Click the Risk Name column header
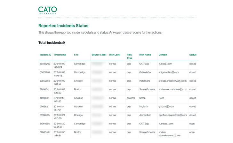Screen dimensions: 233x143 [145, 55]
